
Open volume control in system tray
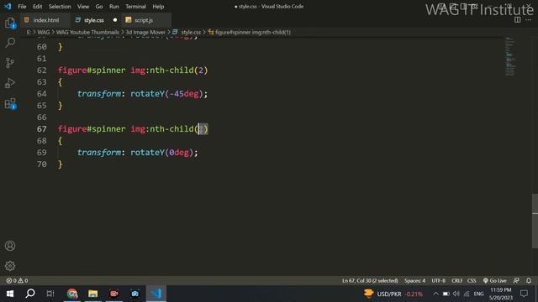(456, 294)
